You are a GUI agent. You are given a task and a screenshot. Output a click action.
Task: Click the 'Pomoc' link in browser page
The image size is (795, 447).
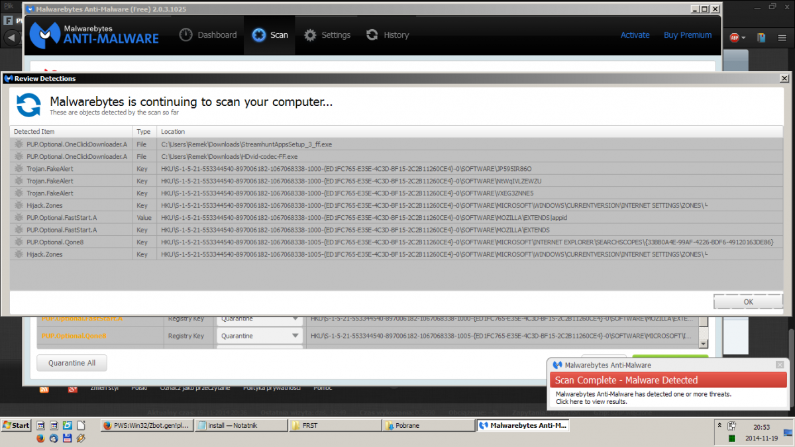click(323, 388)
